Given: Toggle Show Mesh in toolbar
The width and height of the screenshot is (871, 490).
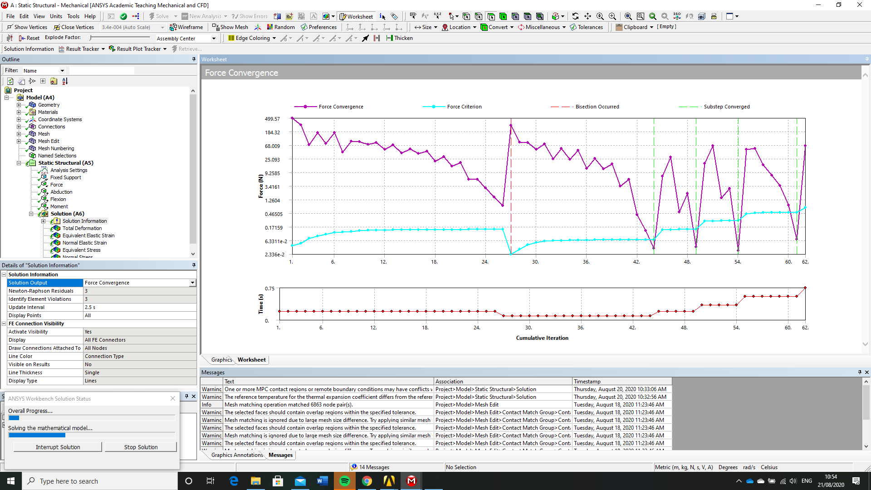Looking at the screenshot, I should point(230,27).
